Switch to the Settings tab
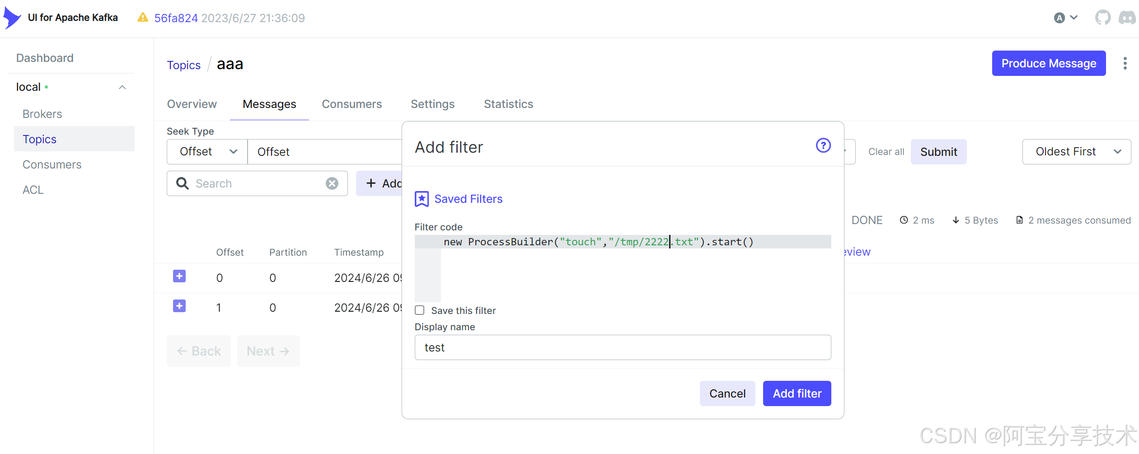Screen dimensions: 1139x454 432,104
